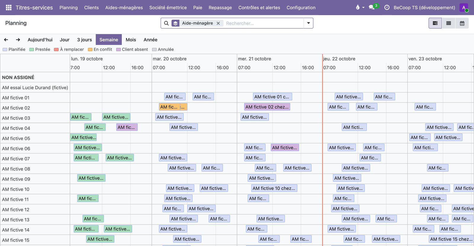Go to the previous week arrow
This screenshot has width=474, height=246.
(6, 40)
